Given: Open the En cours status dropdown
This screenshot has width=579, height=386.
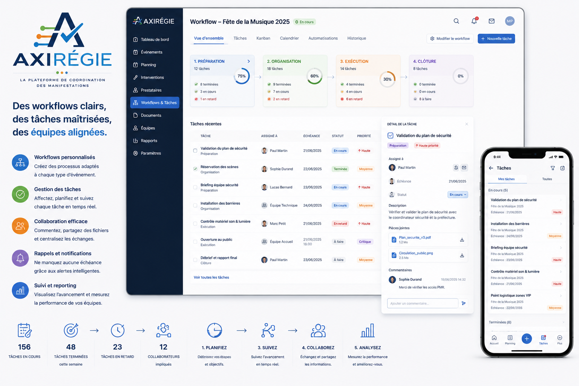Looking at the screenshot, I should (458, 195).
